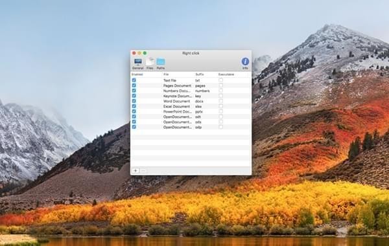This screenshot has width=389, height=246.
Task: Mark Excel Document as executable
Action: pos(221,106)
